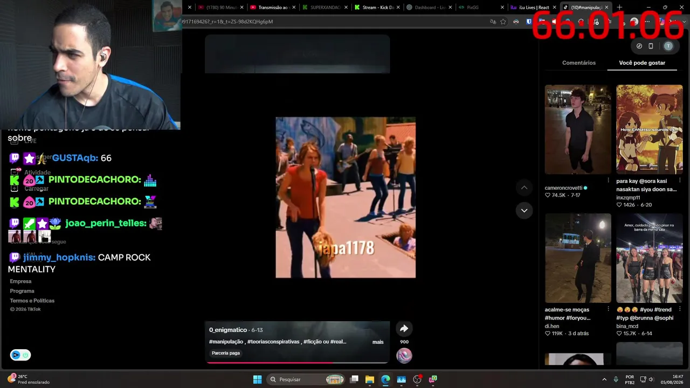Click the browser address bar URL
This screenshot has width=690, height=388.
(x=226, y=22)
